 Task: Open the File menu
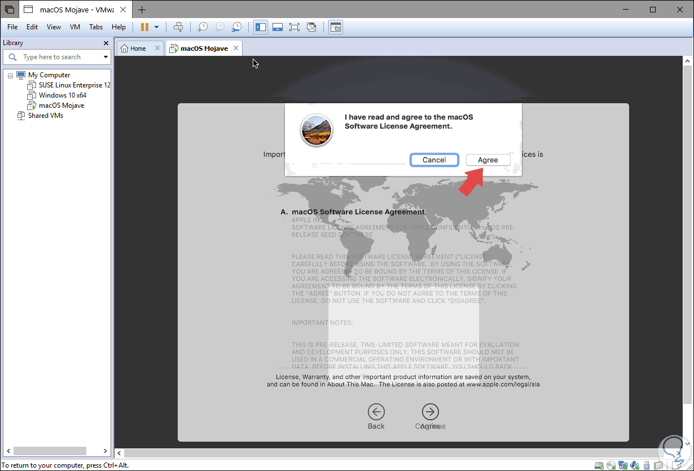[x=12, y=27]
